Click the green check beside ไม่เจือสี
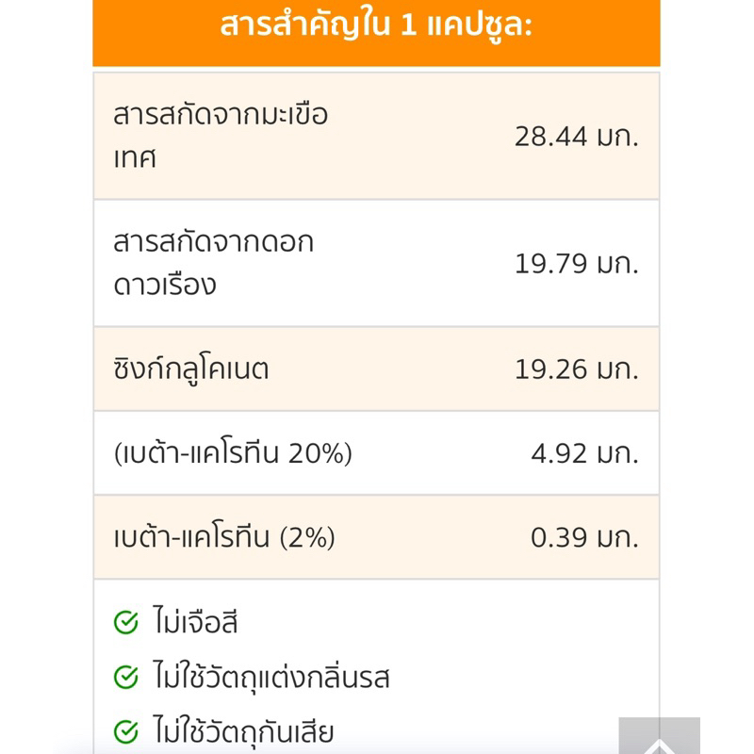754x754 pixels. pyautogui.click(x=125, y=622)
